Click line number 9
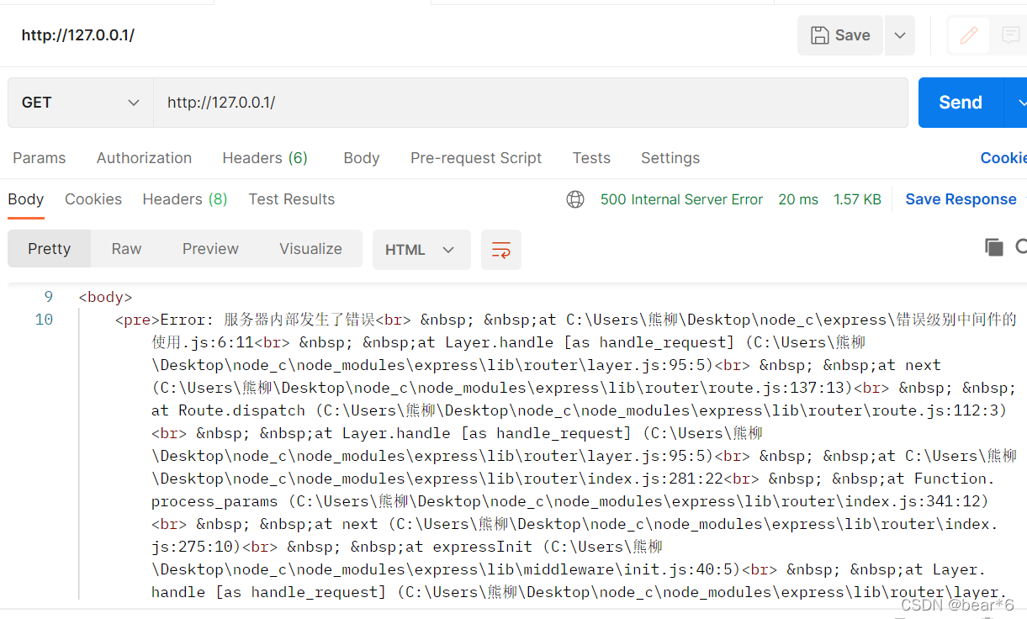Image resolution: width=1027 pixels, height=619 pixels. 48,297
